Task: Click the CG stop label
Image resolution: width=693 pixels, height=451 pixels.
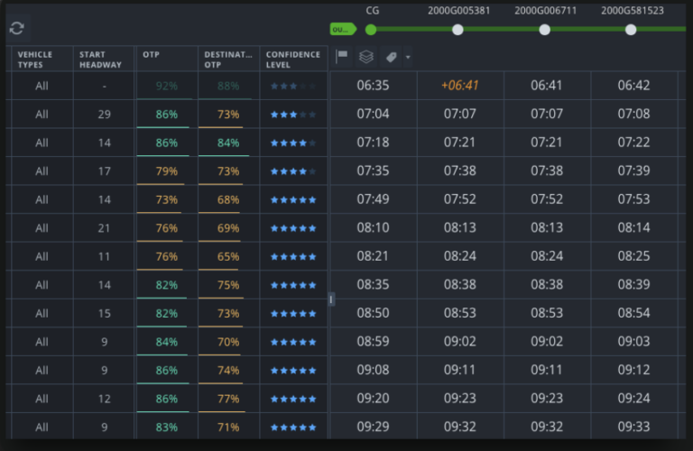Action: point(372,11)
